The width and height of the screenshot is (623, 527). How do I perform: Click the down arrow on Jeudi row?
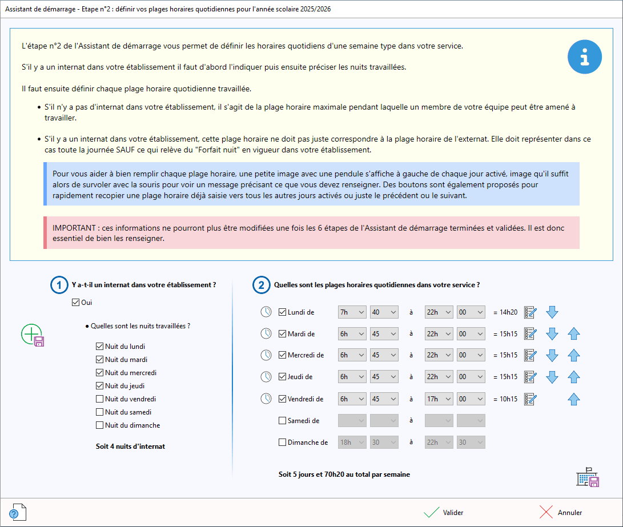552,377
